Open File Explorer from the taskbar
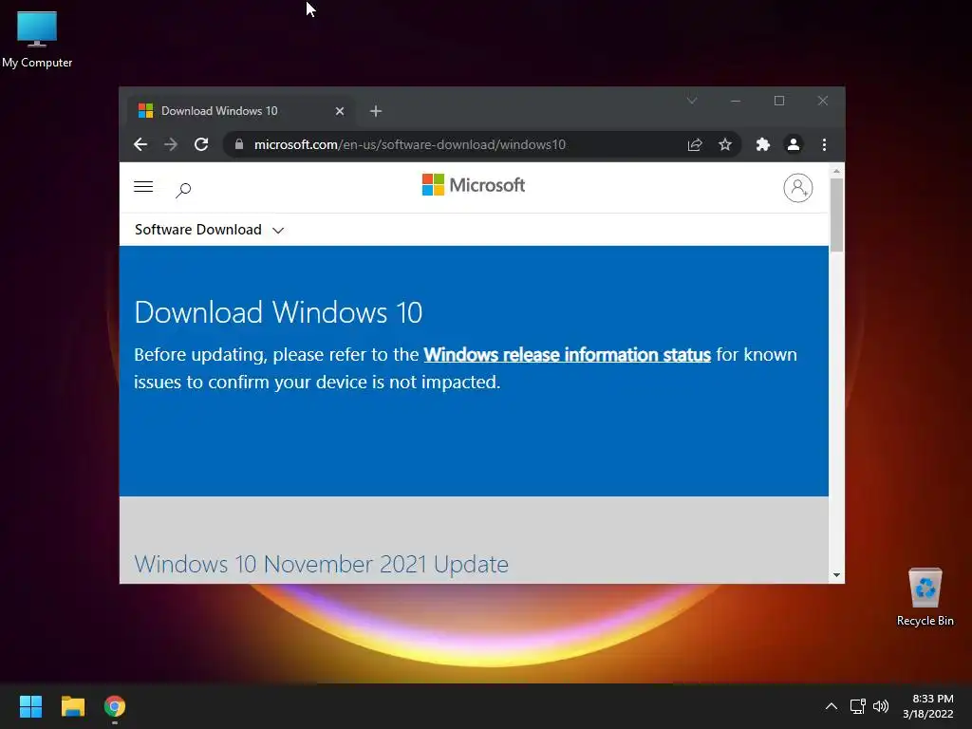972x729 pixels. (x=72, y=706)
